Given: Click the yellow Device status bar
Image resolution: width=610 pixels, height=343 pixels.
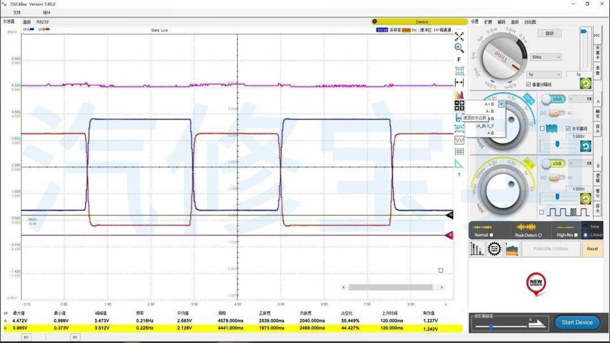Looking at the screenshot, I should pos(419,22).
